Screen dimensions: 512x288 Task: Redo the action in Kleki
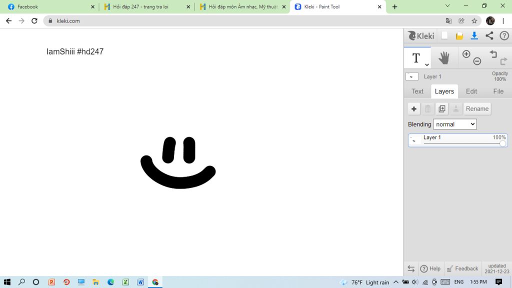pos(503,61)
